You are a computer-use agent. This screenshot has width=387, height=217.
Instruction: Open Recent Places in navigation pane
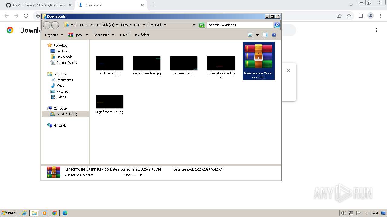tap(67, 63)
